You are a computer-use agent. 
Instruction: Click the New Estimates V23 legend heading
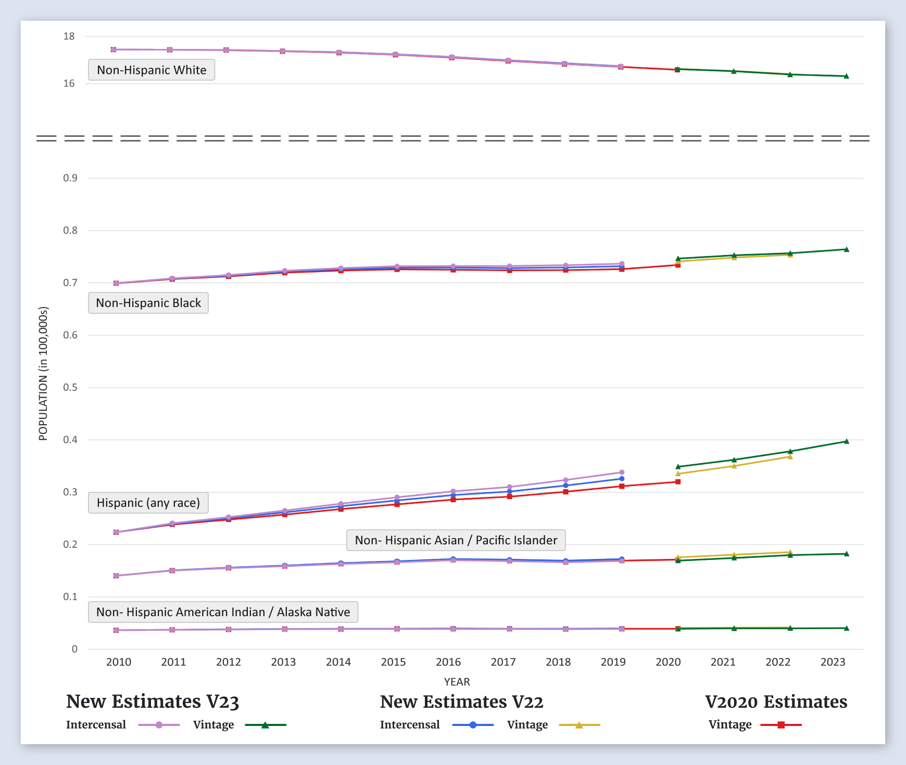click(x=153, y=702)
